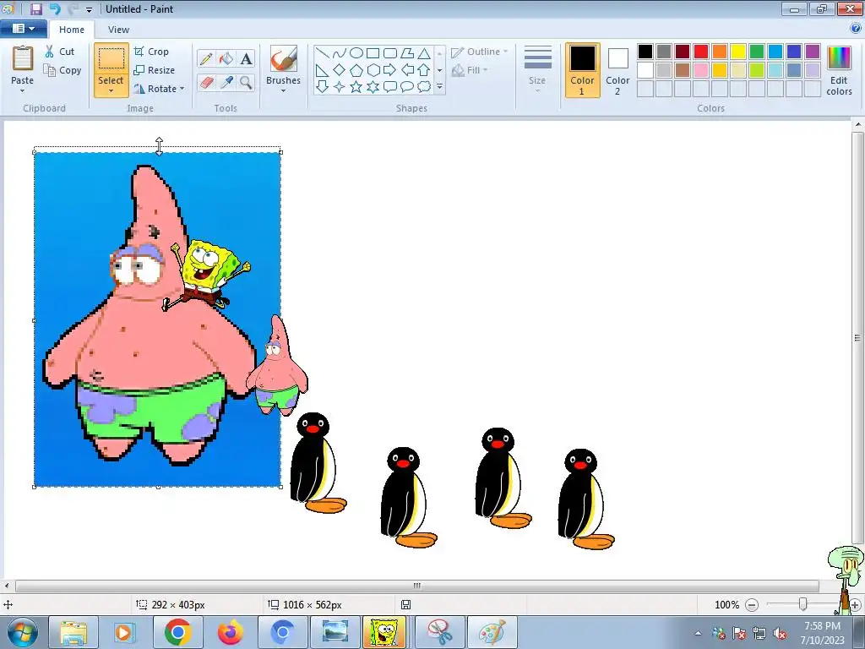The width and height of the screenshot is (865, 649).
Task: Choose the Line shape
Action: click(322, 53)
